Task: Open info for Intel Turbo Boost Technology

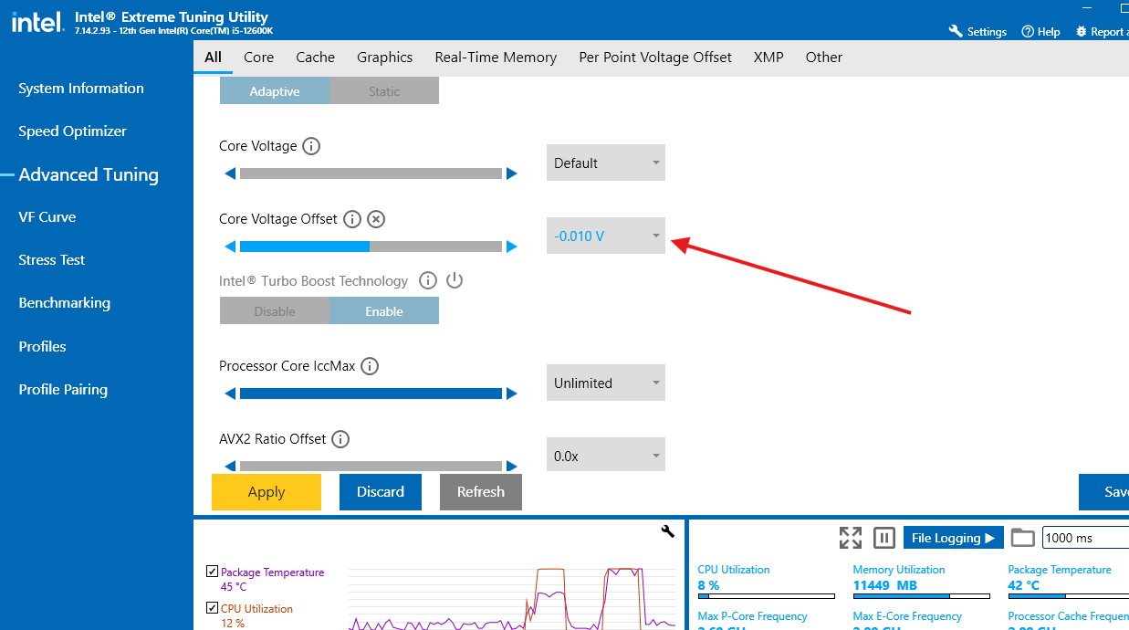Action: (x=428, y=280)
